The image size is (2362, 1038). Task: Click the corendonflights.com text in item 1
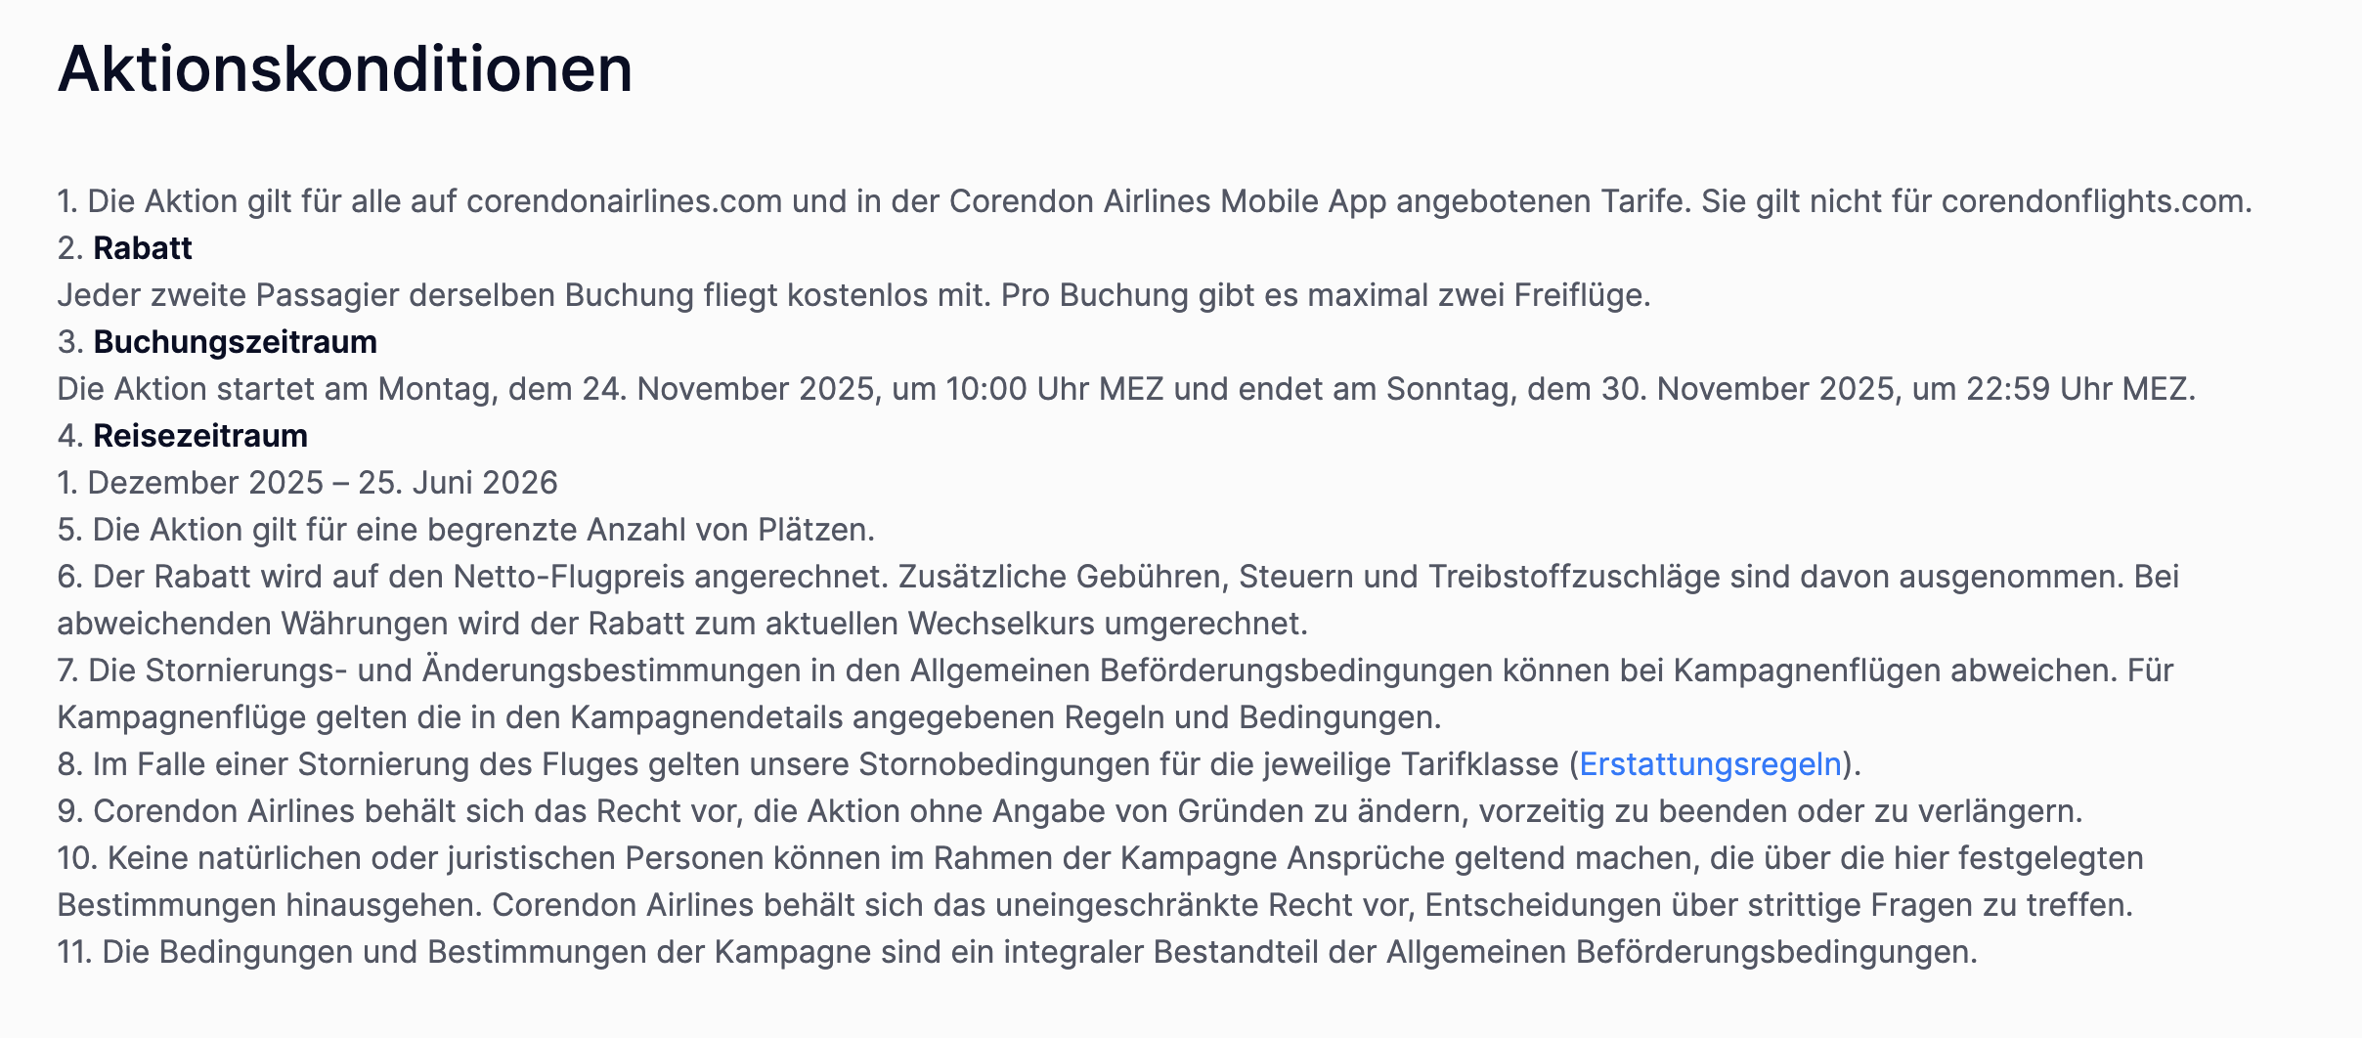tap(2095, 201)
